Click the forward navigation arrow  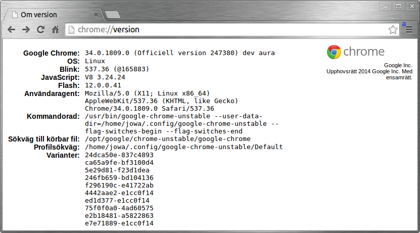point(26,29)
